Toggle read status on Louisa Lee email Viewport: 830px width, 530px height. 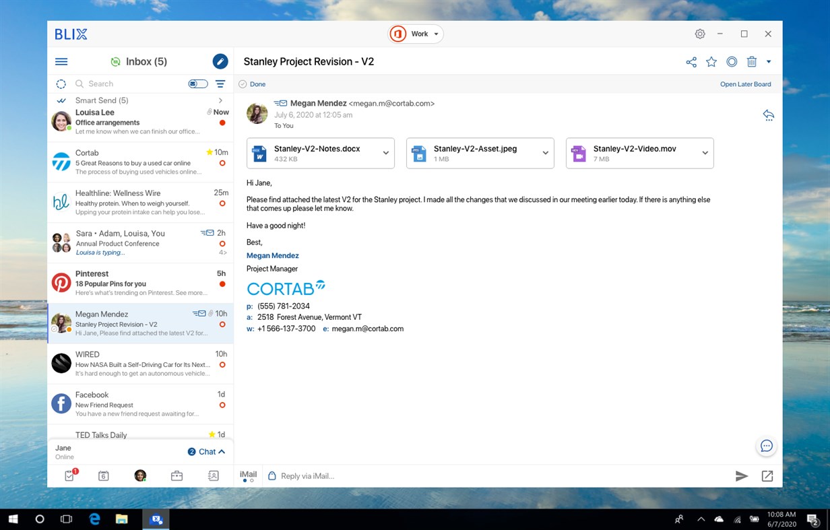[222, 123]
